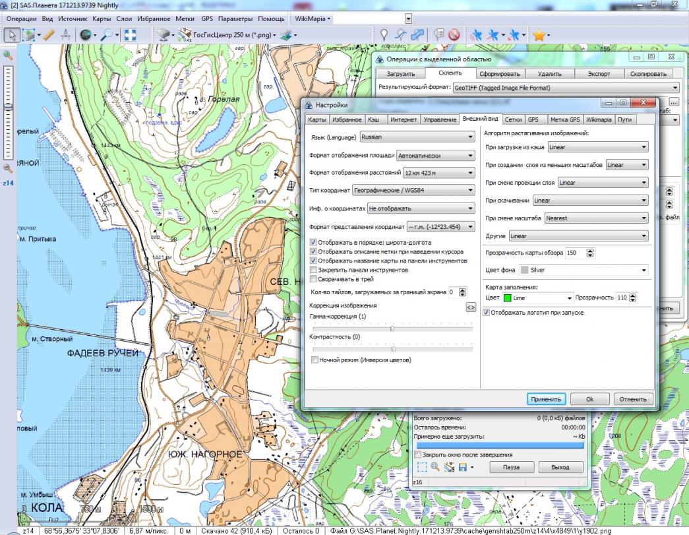Open the 'Язык (Language)' dropdown
Image resolution: width=689 pixels, height=535 pixels.
(417, 137)
